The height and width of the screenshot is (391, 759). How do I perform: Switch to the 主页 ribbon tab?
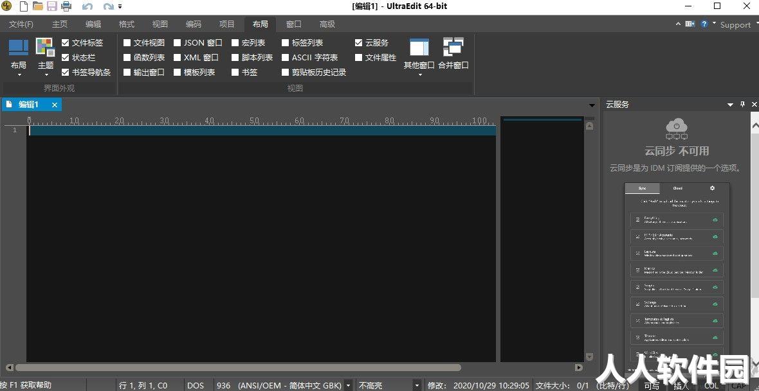(60, 24)
